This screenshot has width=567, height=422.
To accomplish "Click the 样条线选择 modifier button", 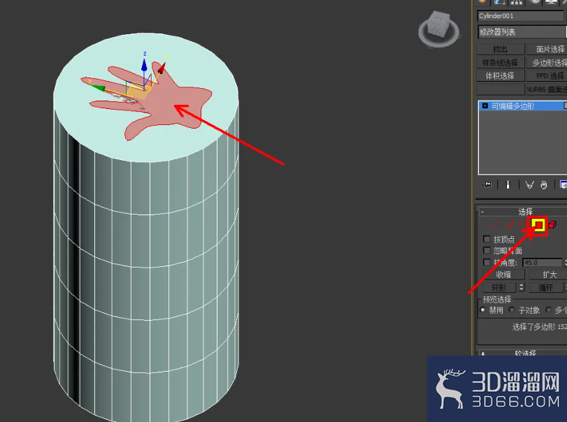I will click(x=500, y=62).
